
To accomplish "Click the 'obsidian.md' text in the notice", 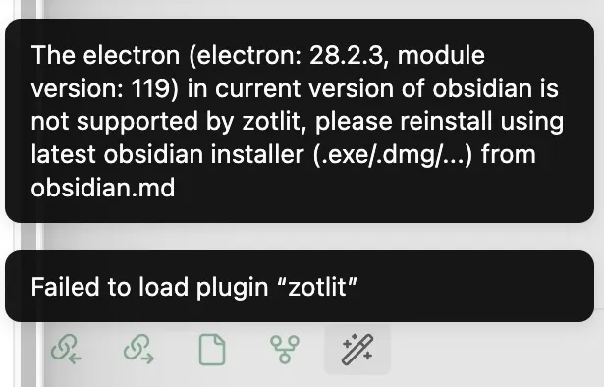I will point(103,188).
